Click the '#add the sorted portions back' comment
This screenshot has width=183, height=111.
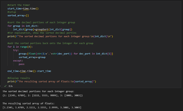[50, 43]
